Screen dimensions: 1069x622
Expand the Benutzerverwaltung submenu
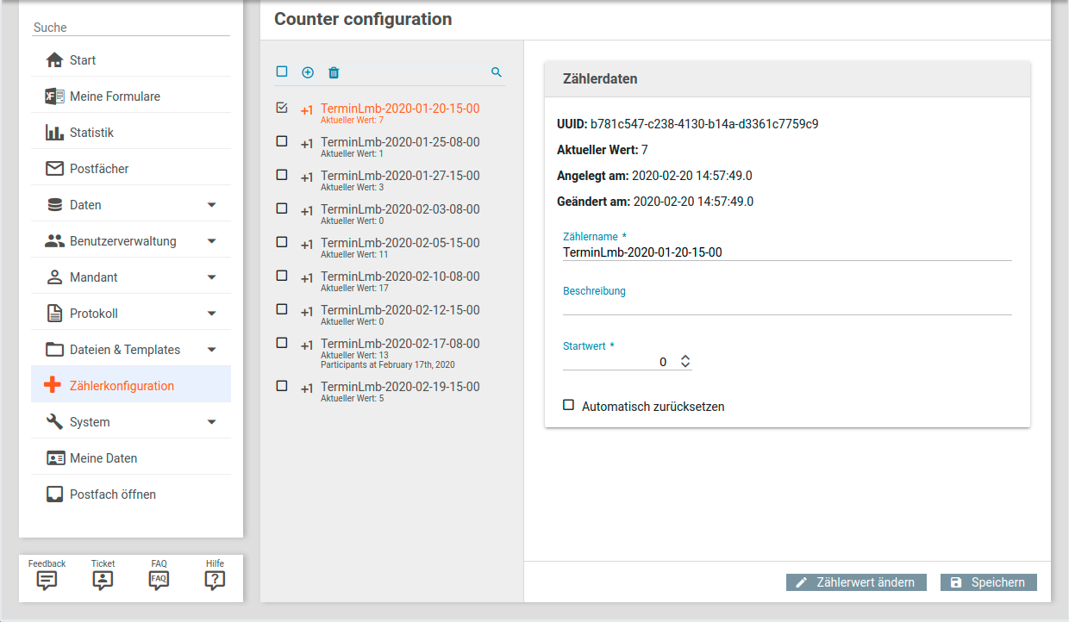coord(212,241)
